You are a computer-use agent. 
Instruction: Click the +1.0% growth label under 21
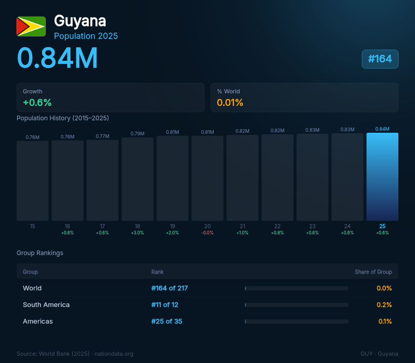(242, 233)
